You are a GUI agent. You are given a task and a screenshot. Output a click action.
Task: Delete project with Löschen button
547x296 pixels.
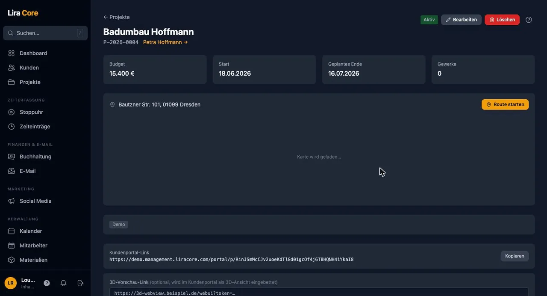pos(502,20)
